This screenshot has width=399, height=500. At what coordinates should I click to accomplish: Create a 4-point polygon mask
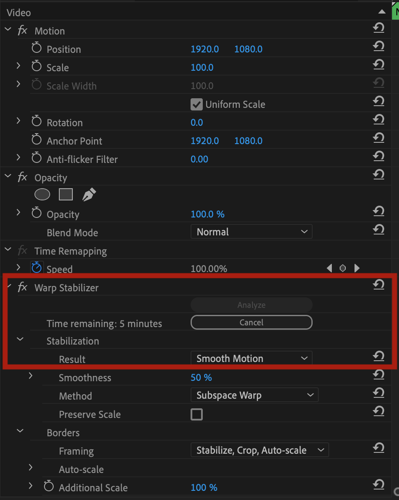coord(66,194)
